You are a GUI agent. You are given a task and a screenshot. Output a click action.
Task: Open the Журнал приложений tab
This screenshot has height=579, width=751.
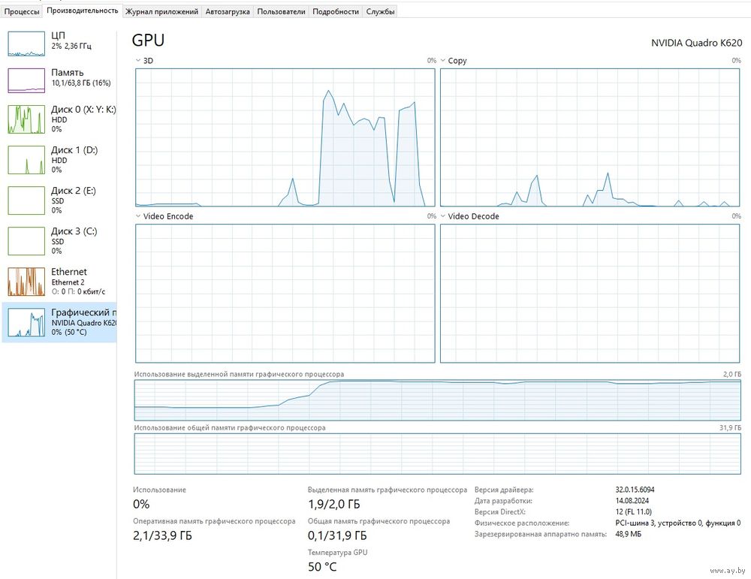[x=161, y=12]
